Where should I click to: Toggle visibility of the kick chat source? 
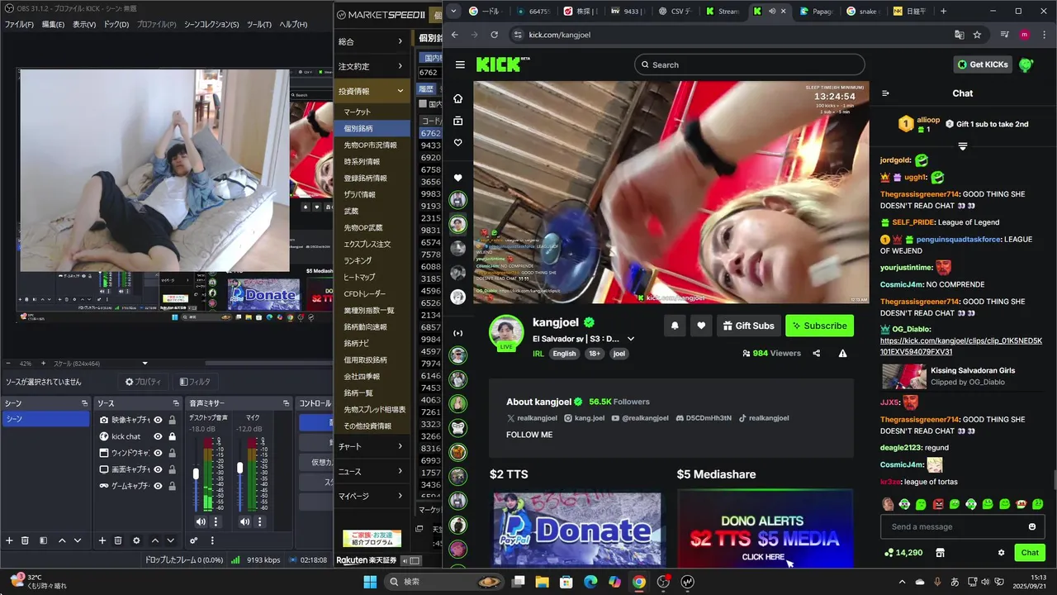pos(158,436)
